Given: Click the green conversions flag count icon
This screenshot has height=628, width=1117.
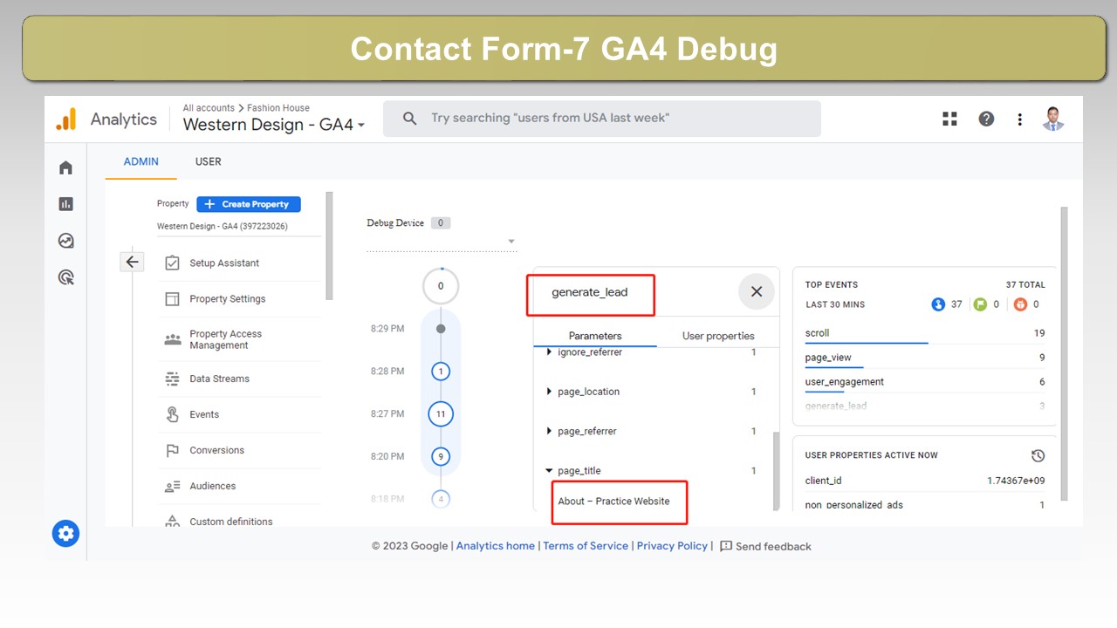Looking at the screenshot, I should pyautogui.click(x=979, y=304).
